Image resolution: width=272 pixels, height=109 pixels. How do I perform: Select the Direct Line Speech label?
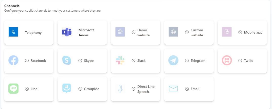[x=146, y=89]
